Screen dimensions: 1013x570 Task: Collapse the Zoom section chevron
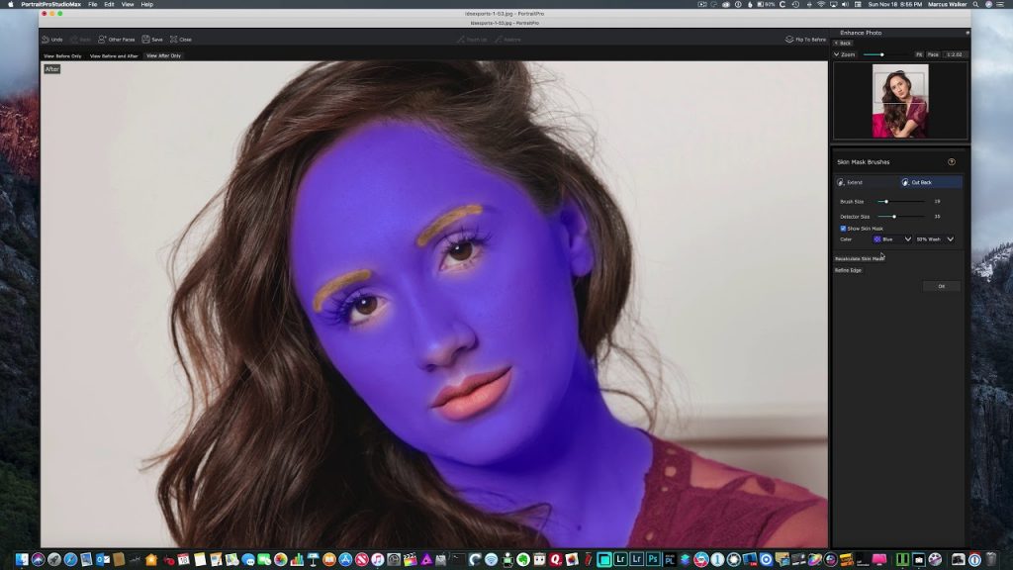point(836,54)
